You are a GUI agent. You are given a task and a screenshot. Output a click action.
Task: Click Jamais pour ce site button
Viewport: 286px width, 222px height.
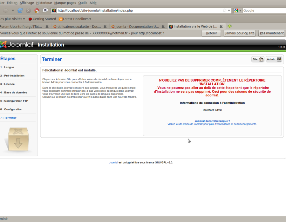pos(240,33)
